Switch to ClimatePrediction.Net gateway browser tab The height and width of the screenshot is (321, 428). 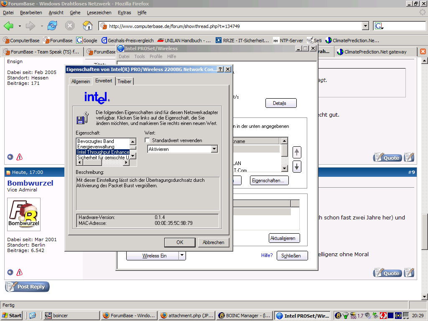coord(376,52)
